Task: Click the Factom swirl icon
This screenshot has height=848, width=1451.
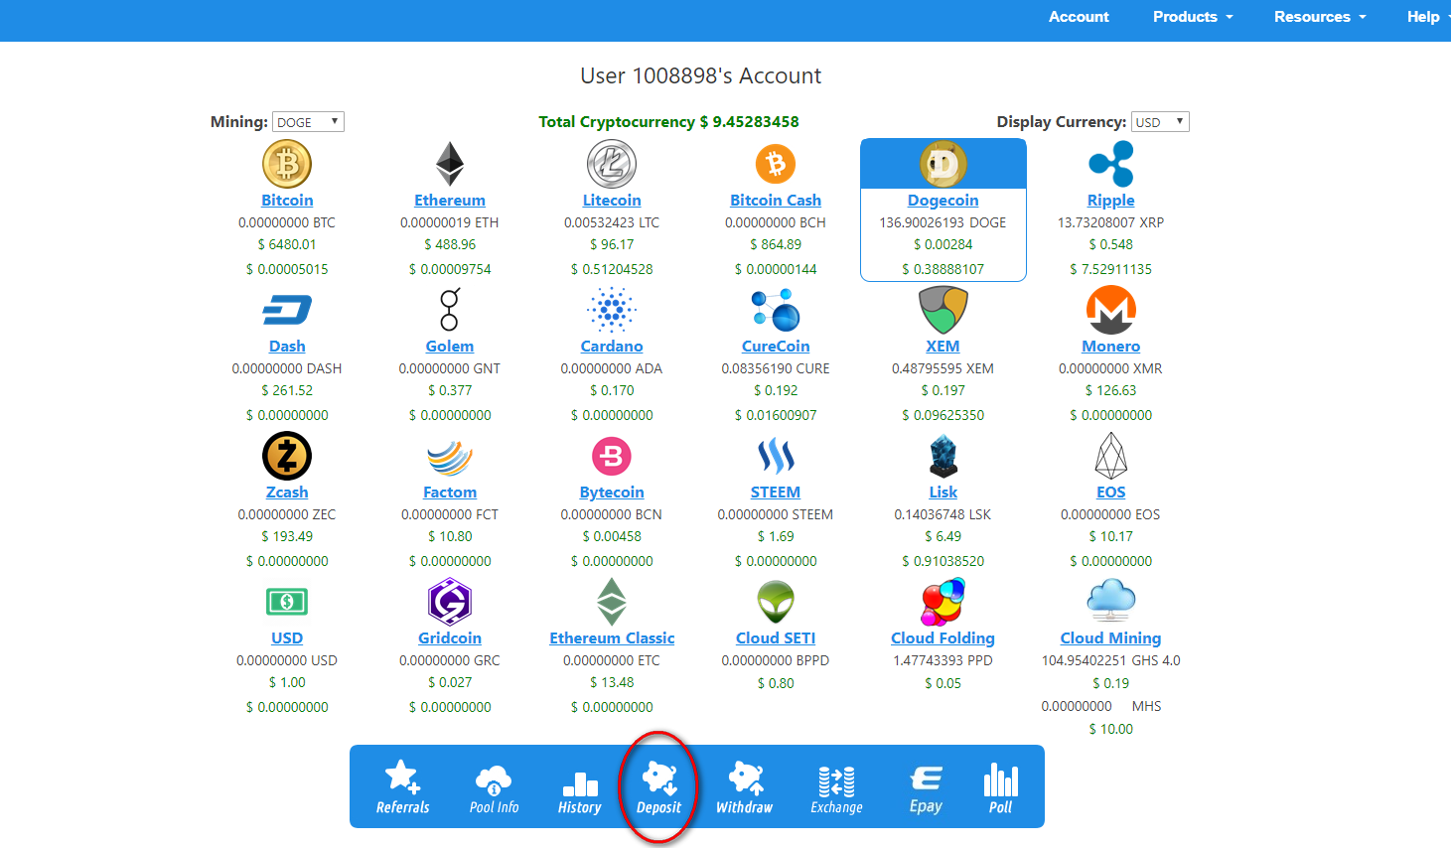Action: coord(450,458)
